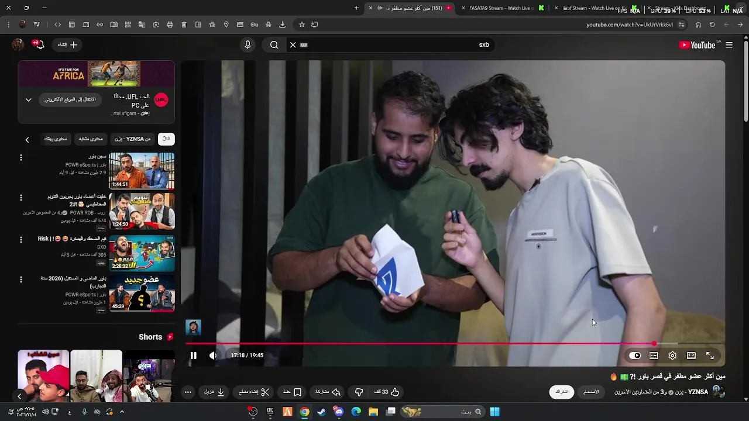Open a new browser tab
Image resolution: width=749 pixels, height=421 pixels.
356,8
